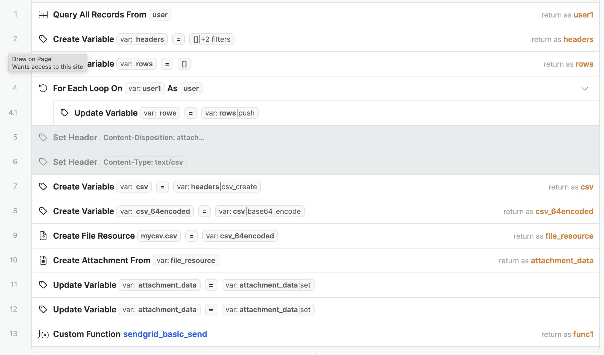The width and height of the screenshot is (604, 355).
Task: Click the loop icon on For Each Loop row
Action: 43,88
